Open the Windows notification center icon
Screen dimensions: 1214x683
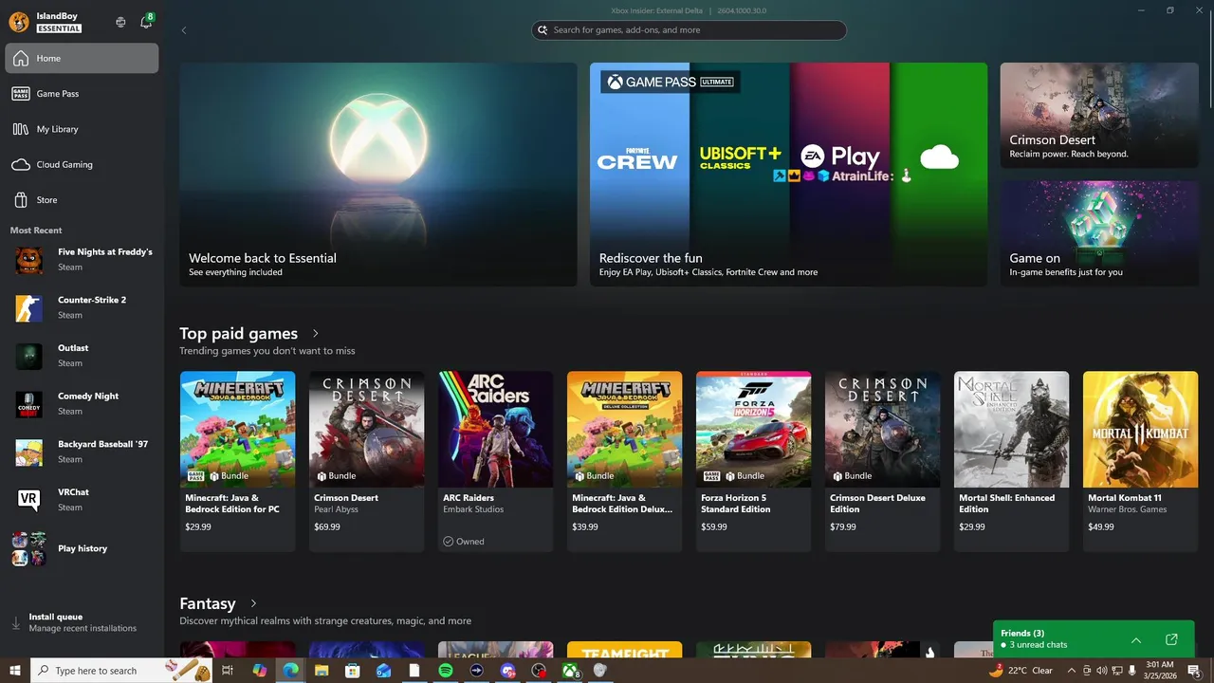tap(1194, 671)
